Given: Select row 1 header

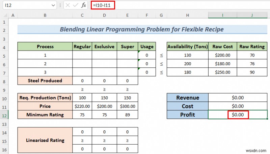Looking at the screenshot, I should click(4, 22).
